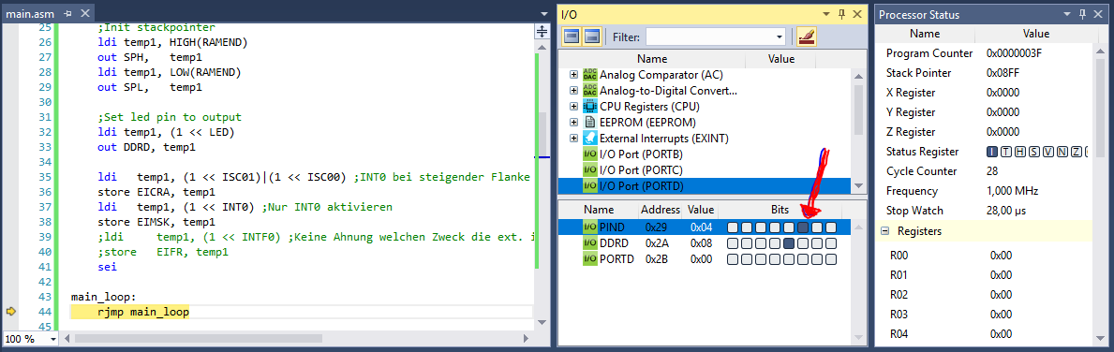This screenshot has width=1114, height=352.
Task: Toggle the H flag in Status Register
Action: pyautogui.click(x=1020, y=152)
